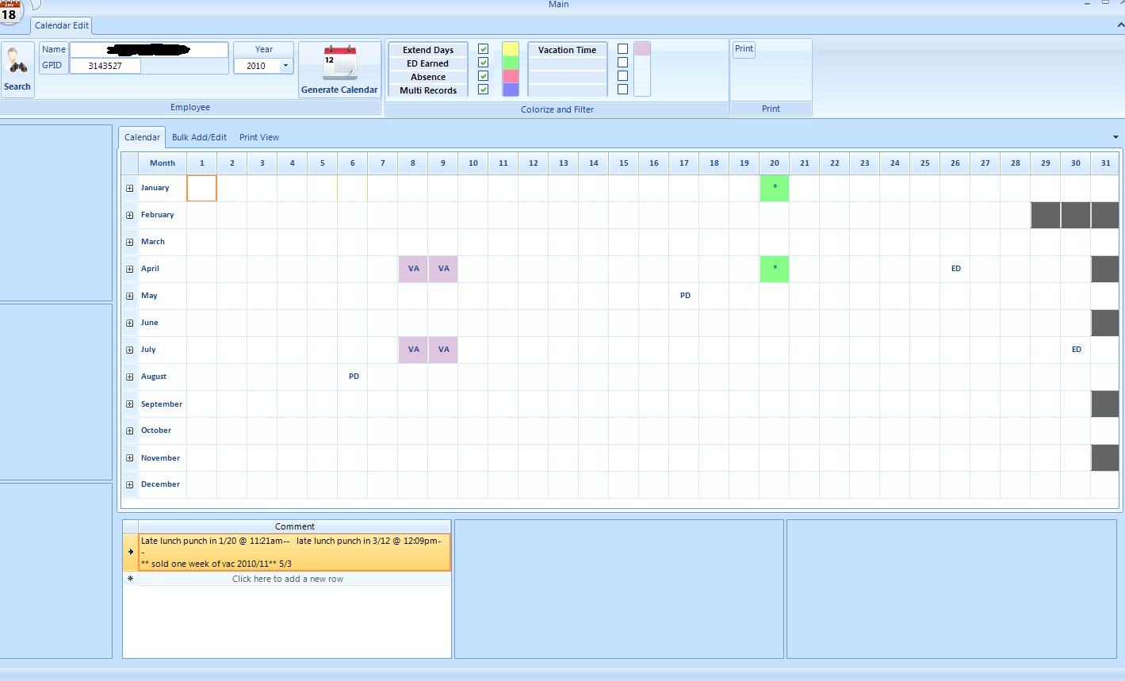Screen dimensions: 1125x681
Task: Uncheck the ED Earned checkbox
Action: [483, 63]
